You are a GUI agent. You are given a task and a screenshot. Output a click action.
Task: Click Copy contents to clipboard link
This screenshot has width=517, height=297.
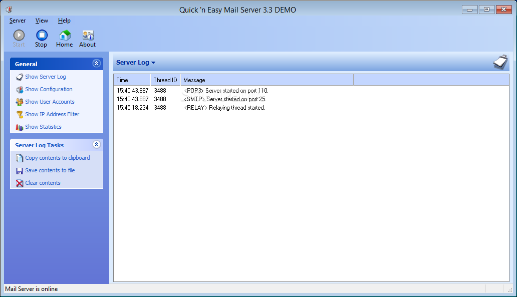(x=58, y=158)
